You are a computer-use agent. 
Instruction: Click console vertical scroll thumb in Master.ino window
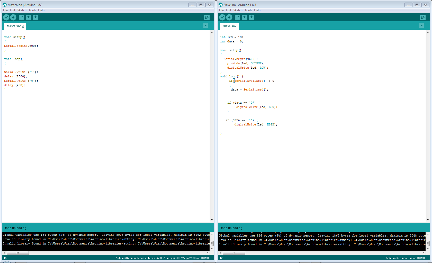pyautogui.click(x=212, y=243)
